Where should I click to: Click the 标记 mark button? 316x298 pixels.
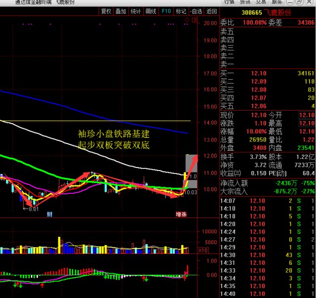click(x=181, y=11)
